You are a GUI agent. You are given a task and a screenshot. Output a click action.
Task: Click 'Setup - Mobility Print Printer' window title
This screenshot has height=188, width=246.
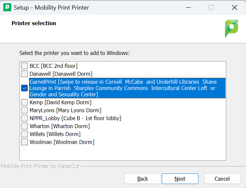52,8
